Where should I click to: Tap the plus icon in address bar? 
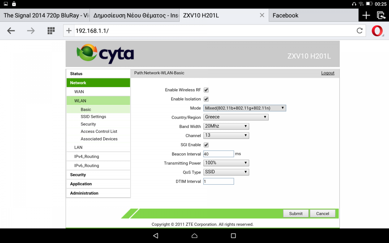coord(69,31)
